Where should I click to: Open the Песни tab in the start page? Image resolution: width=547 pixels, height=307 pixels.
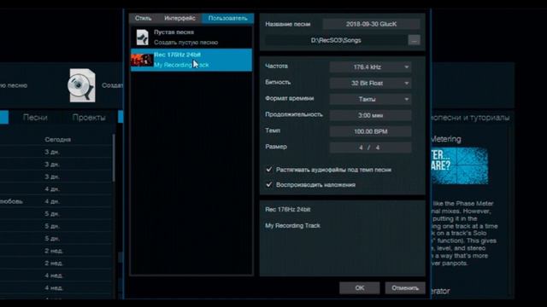(35, 118)
